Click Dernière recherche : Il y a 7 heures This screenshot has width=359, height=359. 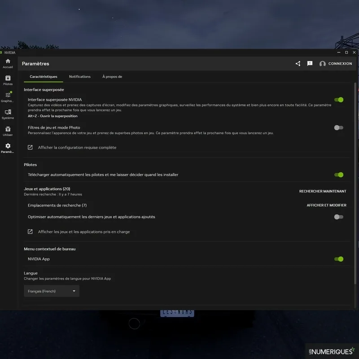(x=53, y=194)
